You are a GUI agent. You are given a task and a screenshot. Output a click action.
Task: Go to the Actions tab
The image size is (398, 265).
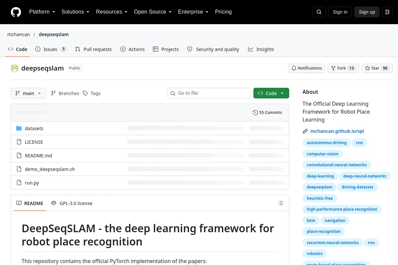click(132, 49)
